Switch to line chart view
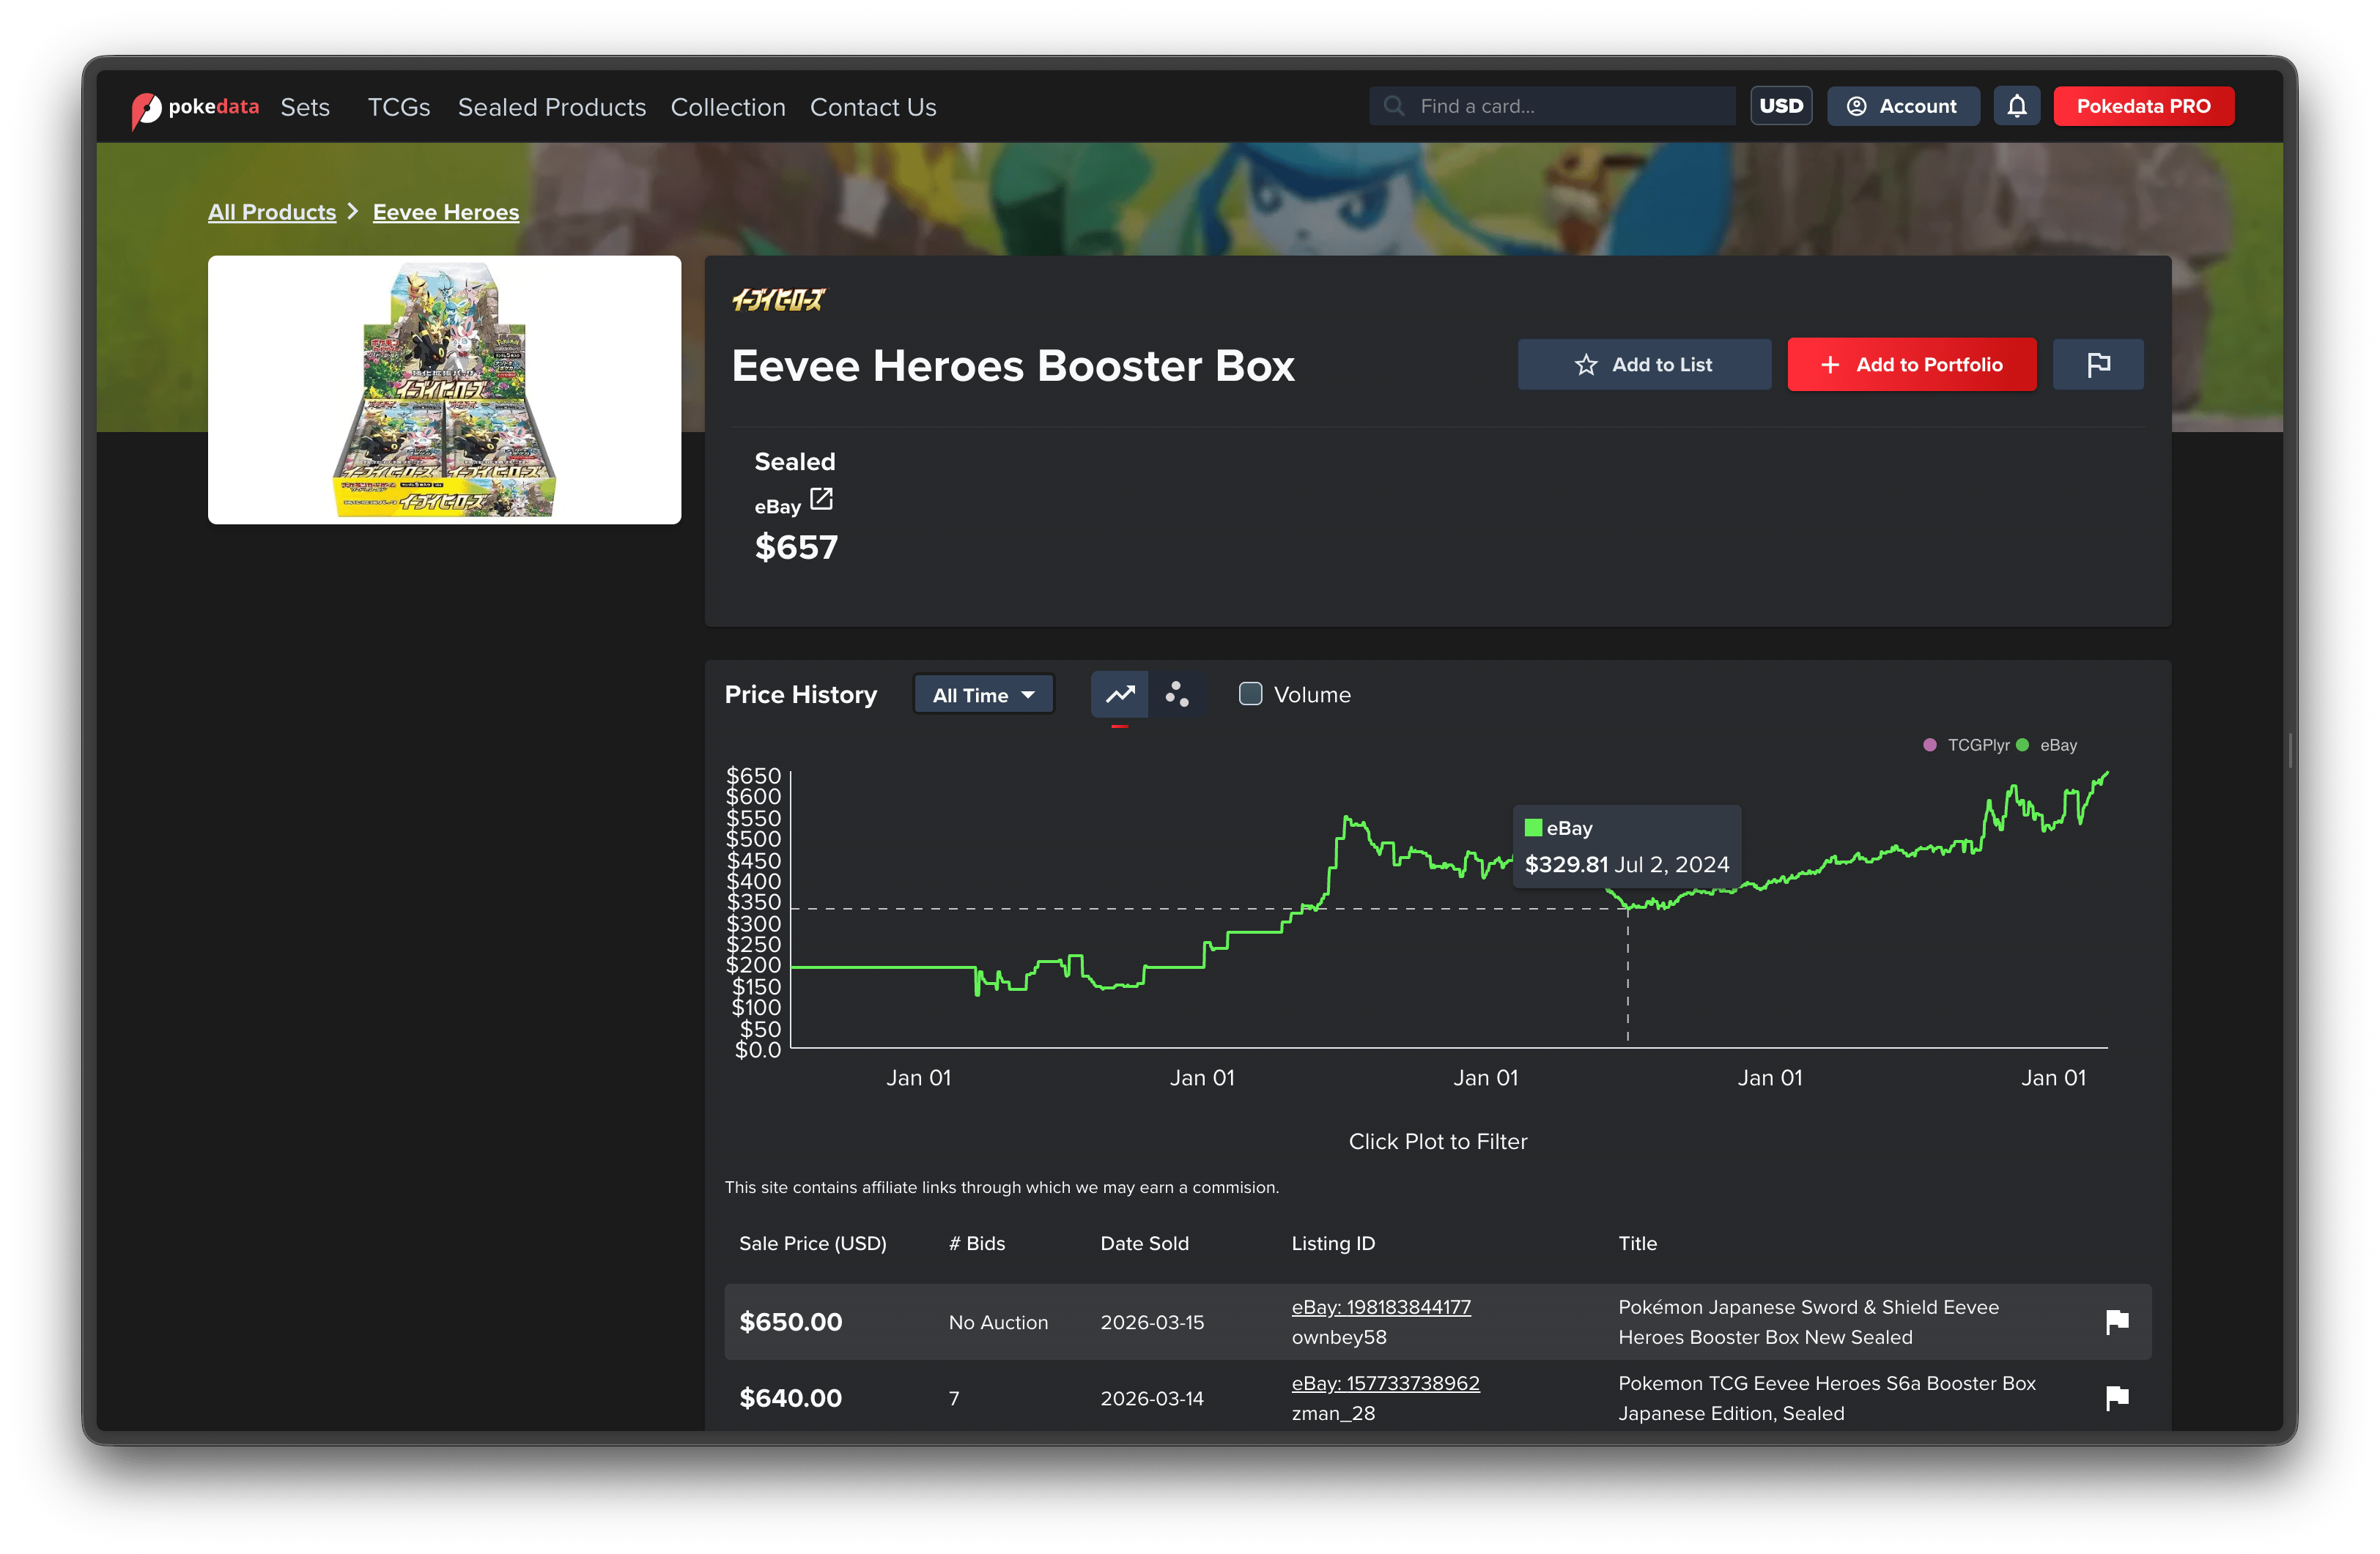The width and height of the screenshot is (2380, 1554). tap(1119, 694)
